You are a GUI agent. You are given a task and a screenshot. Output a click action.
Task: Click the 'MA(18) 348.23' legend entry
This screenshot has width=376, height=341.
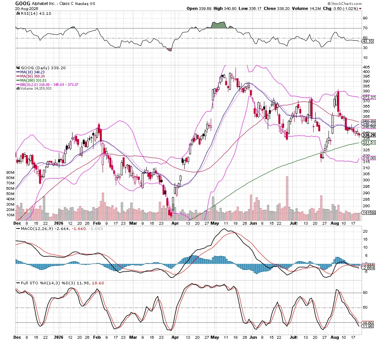pos(32,72)
